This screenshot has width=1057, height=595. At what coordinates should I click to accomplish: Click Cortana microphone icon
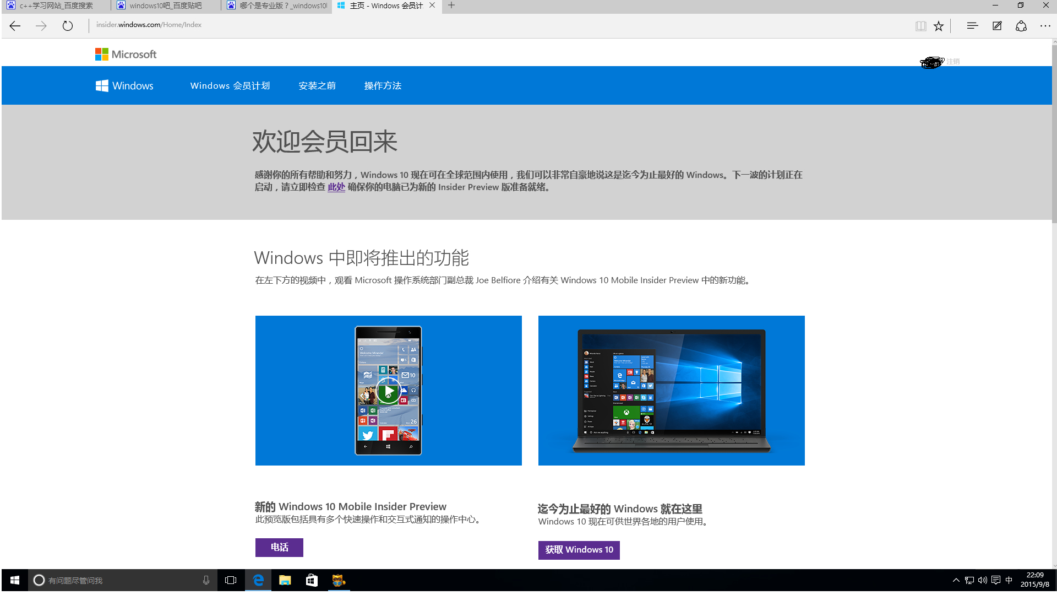click(x=206, y=580)
